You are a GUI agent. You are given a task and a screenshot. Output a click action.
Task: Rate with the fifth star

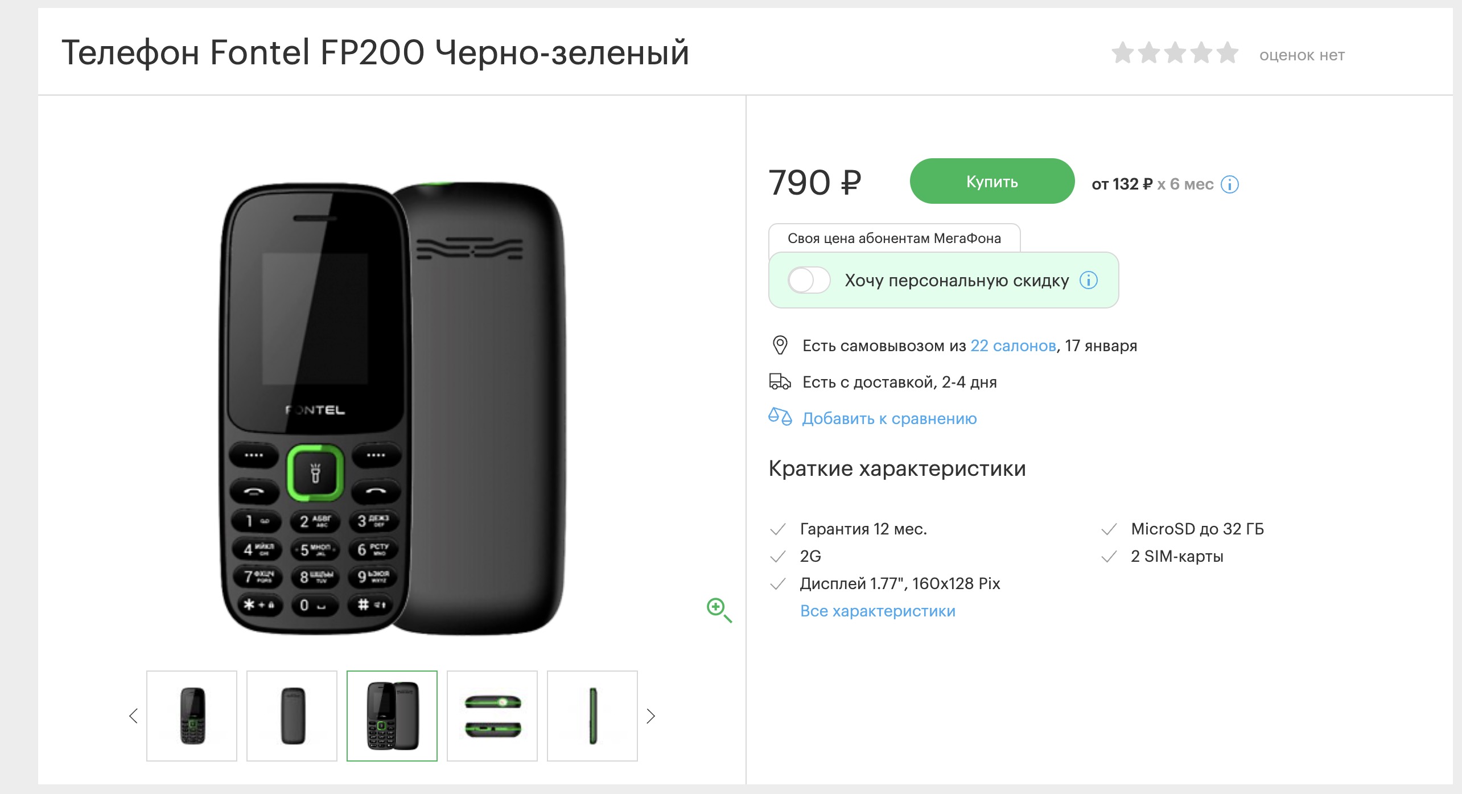[1228, 53]
